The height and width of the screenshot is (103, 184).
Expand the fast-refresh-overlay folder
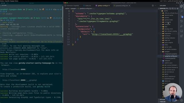click(x=170, y=31)
